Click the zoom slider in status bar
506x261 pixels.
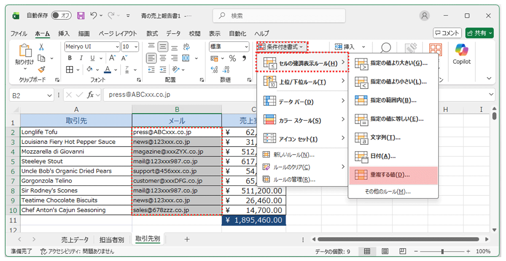point(442,251)
